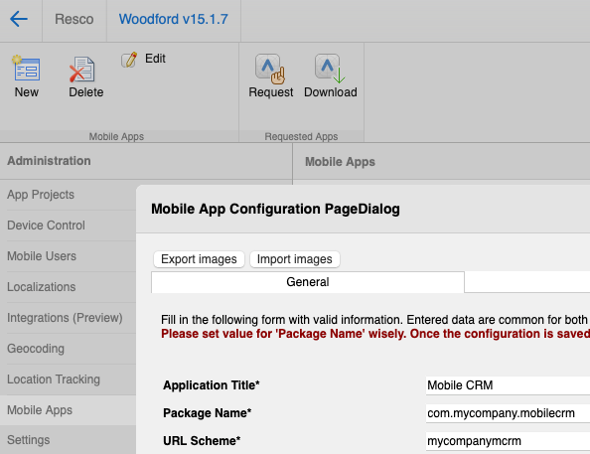Click the Import images button

click(x=295, y=259)
